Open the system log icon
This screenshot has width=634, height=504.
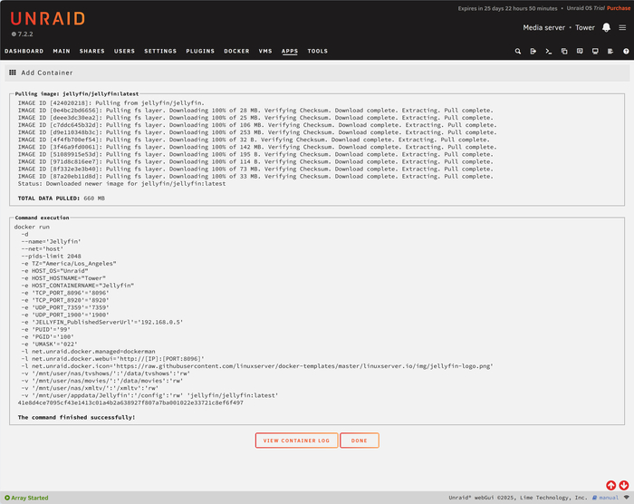pos(609,52)
